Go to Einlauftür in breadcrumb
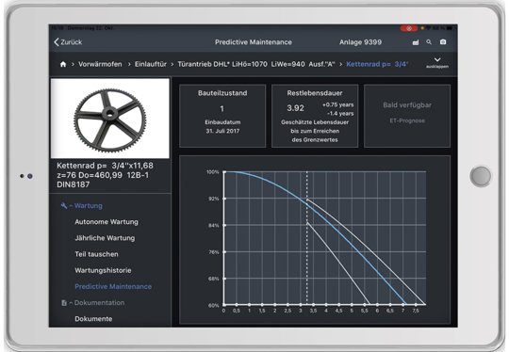Viewport: 509px width, 352px height. tap(151, 64)
